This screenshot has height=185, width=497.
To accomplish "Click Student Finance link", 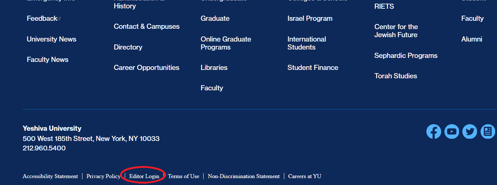I will [x=313, y=68].
